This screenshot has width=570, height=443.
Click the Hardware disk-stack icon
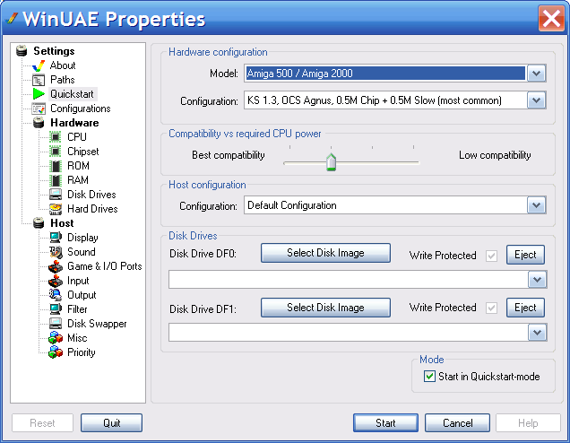click(39, 123)
